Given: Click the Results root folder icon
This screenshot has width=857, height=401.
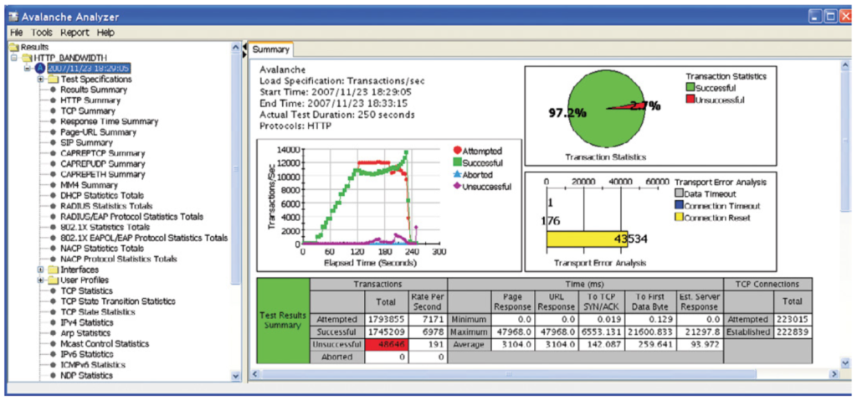Looking at the screenshot, I should coord(15,47).
